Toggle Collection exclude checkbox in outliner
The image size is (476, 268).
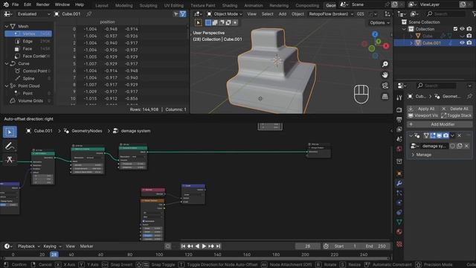[x=455, y=29]
